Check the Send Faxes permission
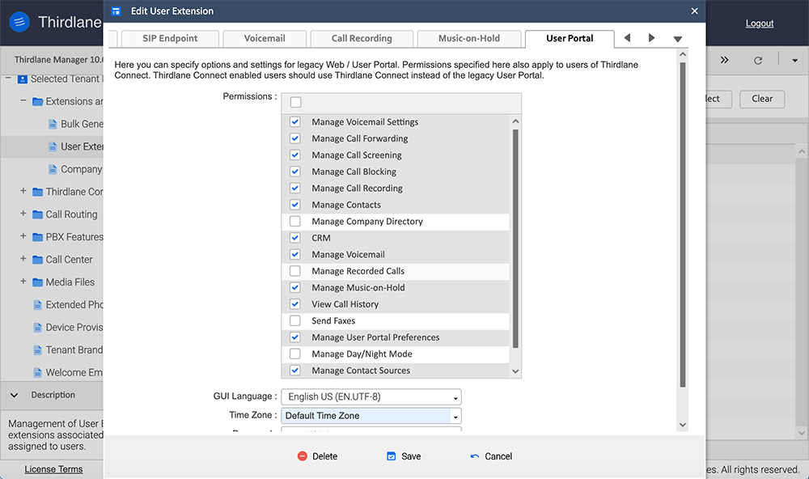 294,320
